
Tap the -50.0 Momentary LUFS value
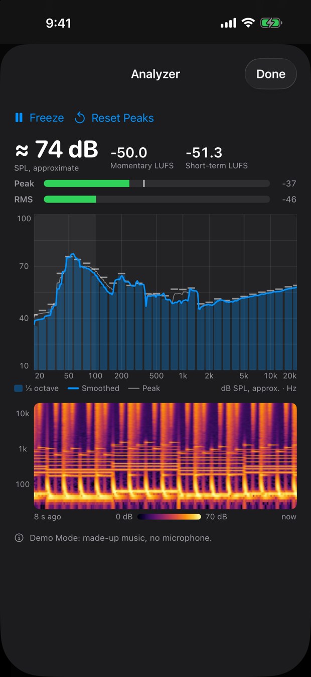[129, 152]
